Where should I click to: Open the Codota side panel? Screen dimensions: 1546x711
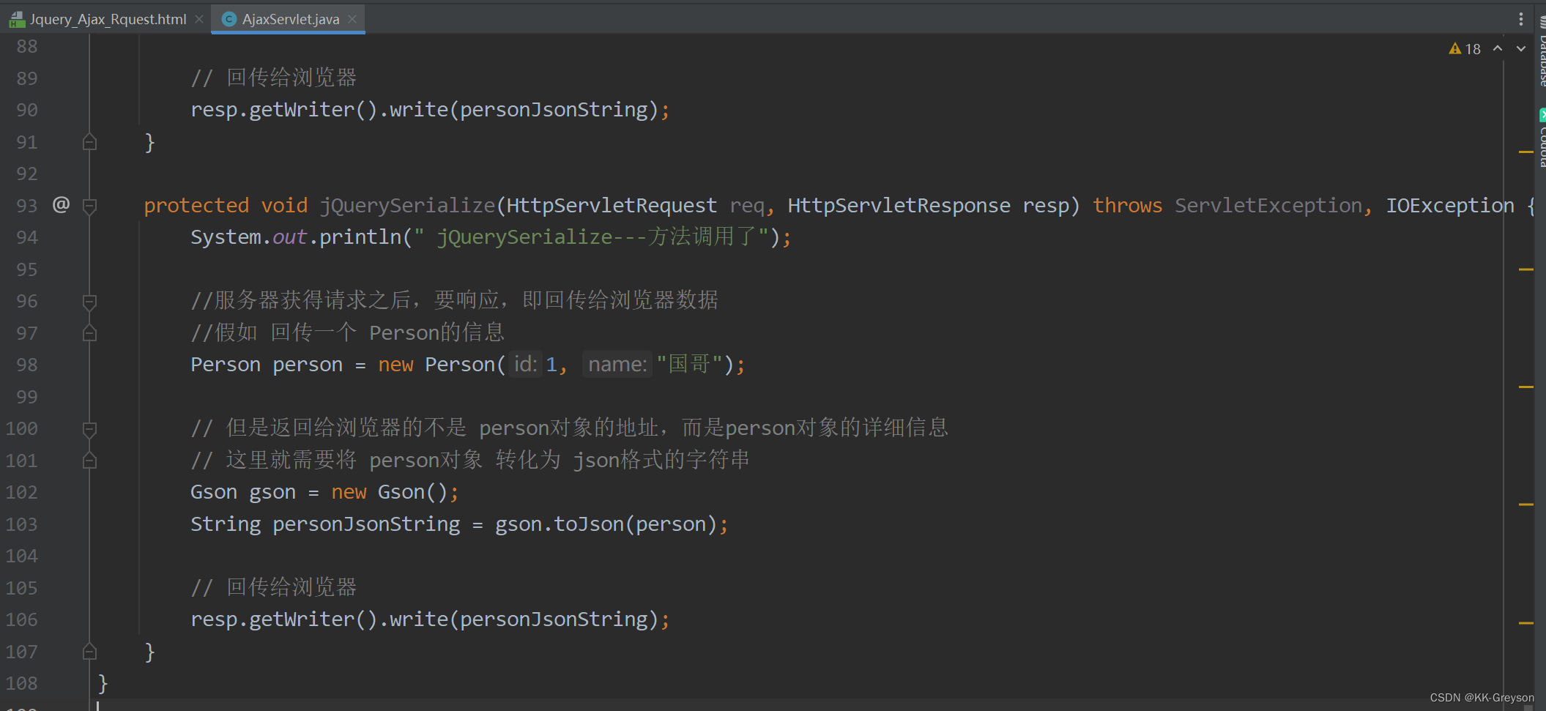click(x=1542, y=139)
